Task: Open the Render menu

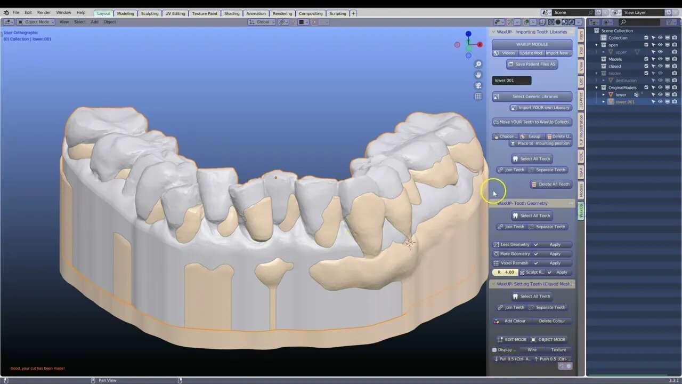Action: point(44,12)
